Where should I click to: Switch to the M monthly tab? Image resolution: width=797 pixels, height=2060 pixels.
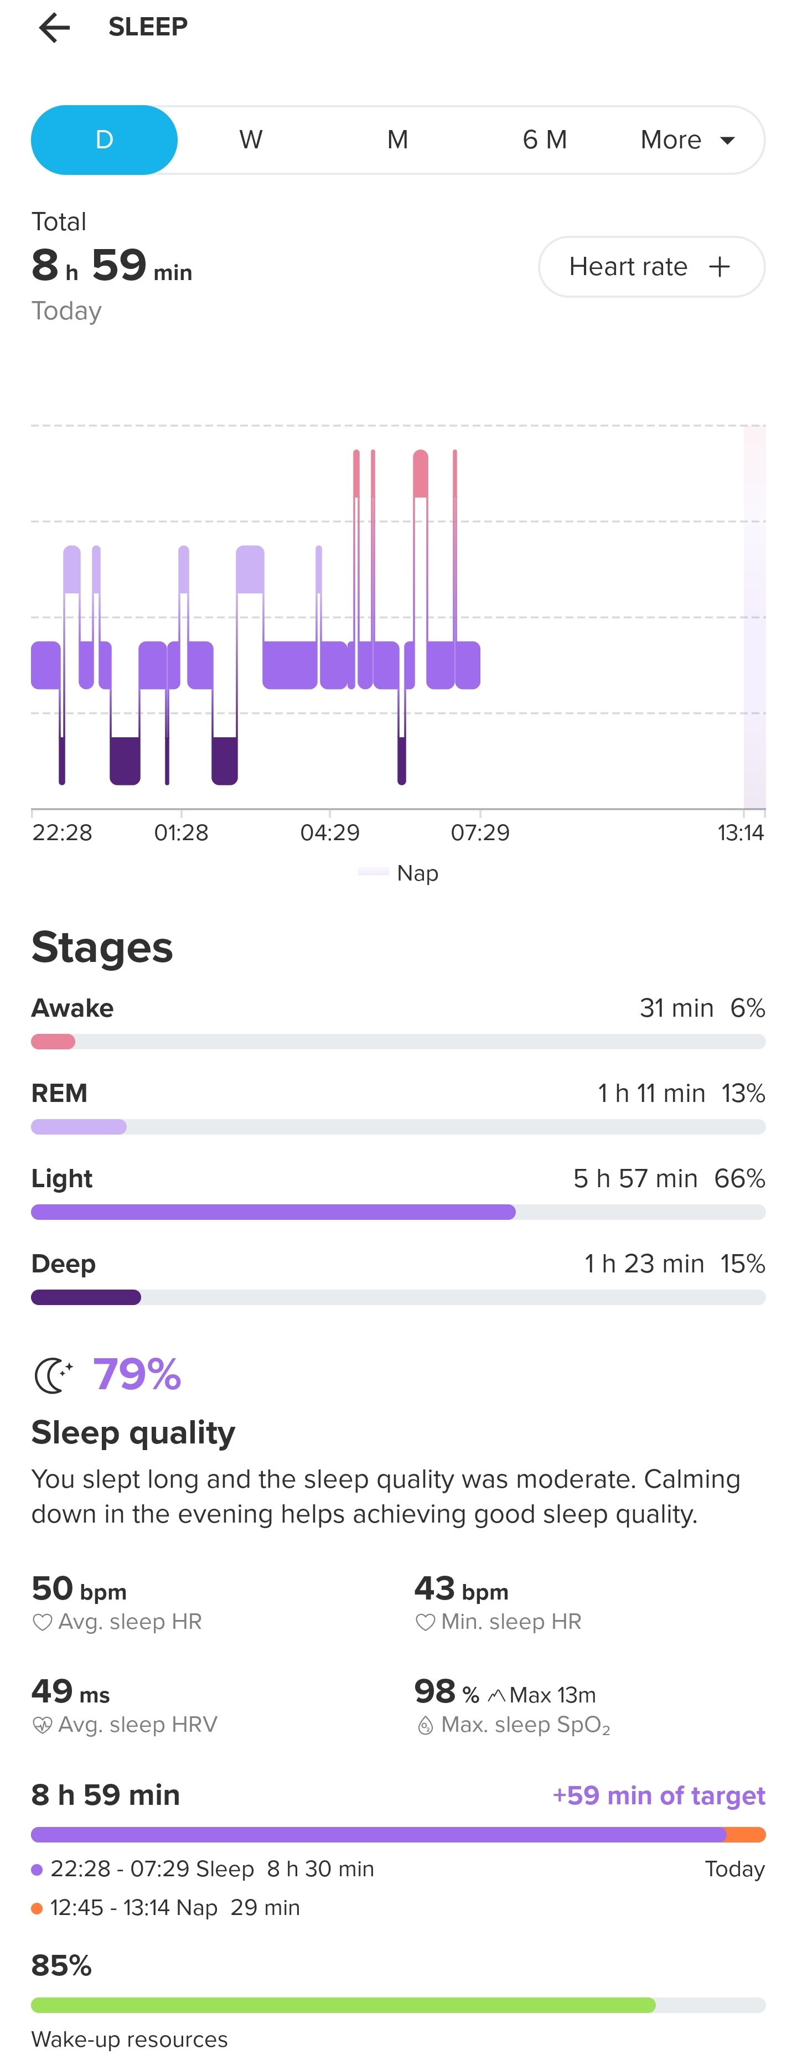(397, 140)
